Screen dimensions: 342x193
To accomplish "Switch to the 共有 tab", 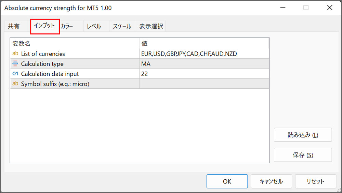I will 14,26.
